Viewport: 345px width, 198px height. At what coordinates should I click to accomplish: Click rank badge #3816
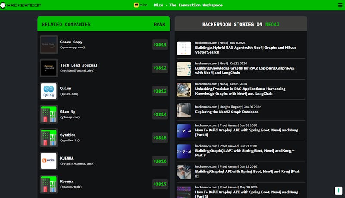click(x=160, y=161)
